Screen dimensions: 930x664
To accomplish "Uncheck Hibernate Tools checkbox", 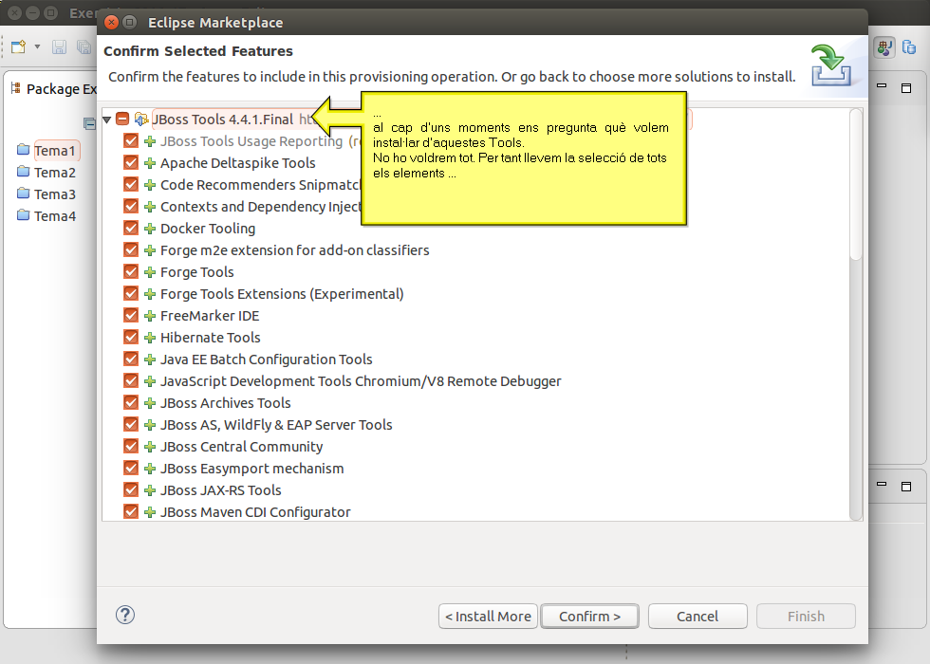I will tap(131, 337).
